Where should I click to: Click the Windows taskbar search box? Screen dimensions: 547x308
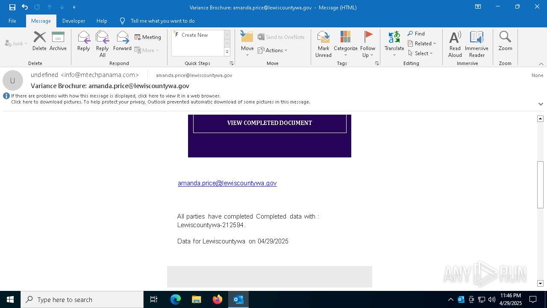(x=82, y=299)
